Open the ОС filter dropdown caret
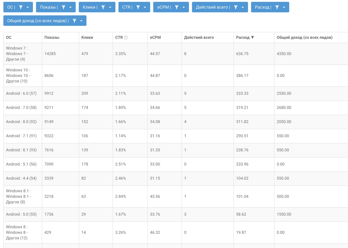This screenshot has width=348, height=248. point(28,7)
